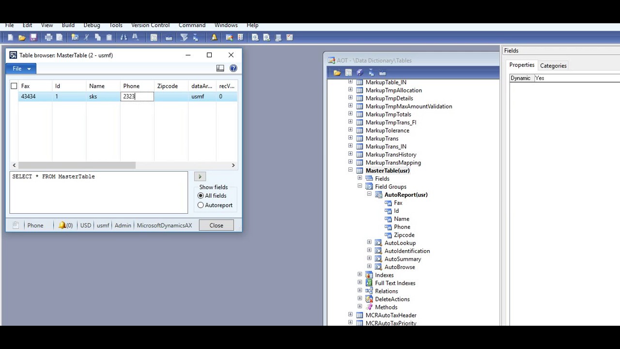This screenshot has width=620, height=349.
Task: Select the Zipcode field in AutoReport
Action: (404, 235)
